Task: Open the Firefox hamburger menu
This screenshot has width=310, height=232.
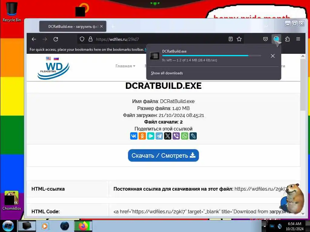Action: click(x=298, y=39)
